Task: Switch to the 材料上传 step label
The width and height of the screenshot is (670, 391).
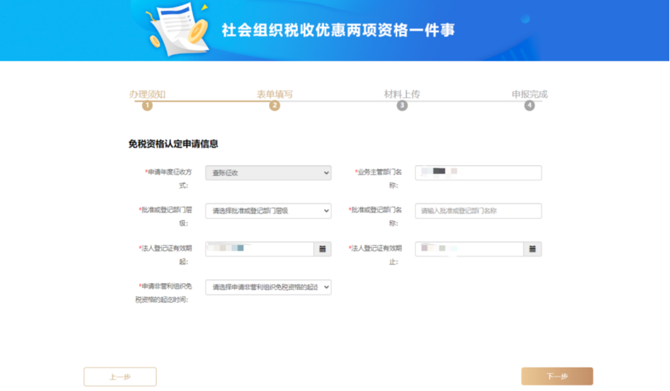Action: coord(402,95)
